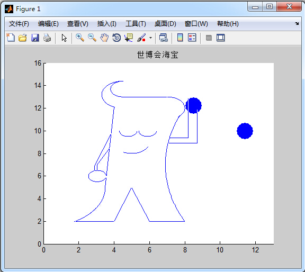Screen dimensions: 305x272
Task: Show plot tools and dock figure
Action: click(x=221, y=38)
